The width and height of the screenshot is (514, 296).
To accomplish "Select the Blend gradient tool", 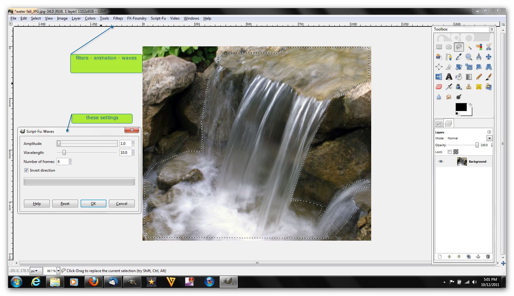I will (469, 77).
